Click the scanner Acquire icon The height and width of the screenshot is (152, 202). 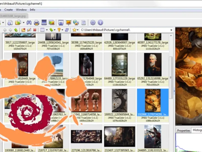[x=44, y=23]
